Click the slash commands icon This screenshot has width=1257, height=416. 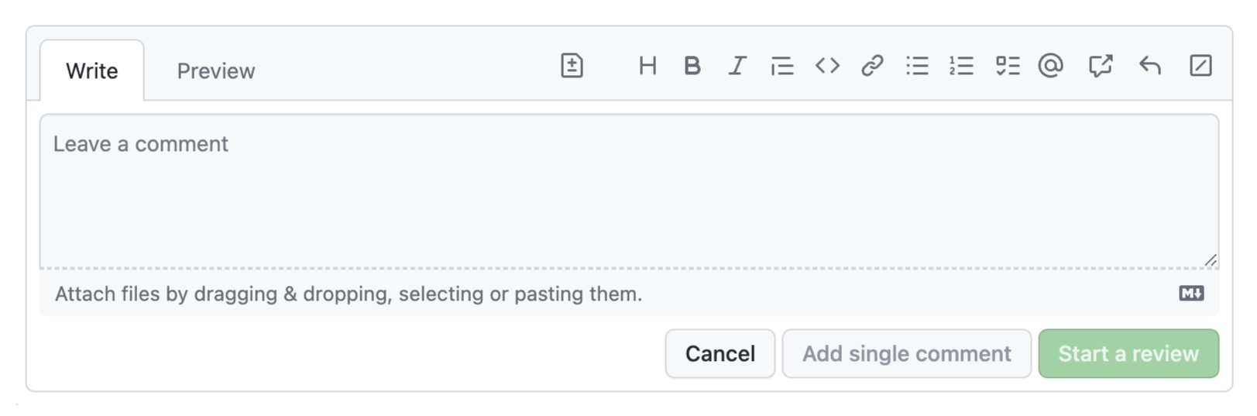pos(1200,66)
